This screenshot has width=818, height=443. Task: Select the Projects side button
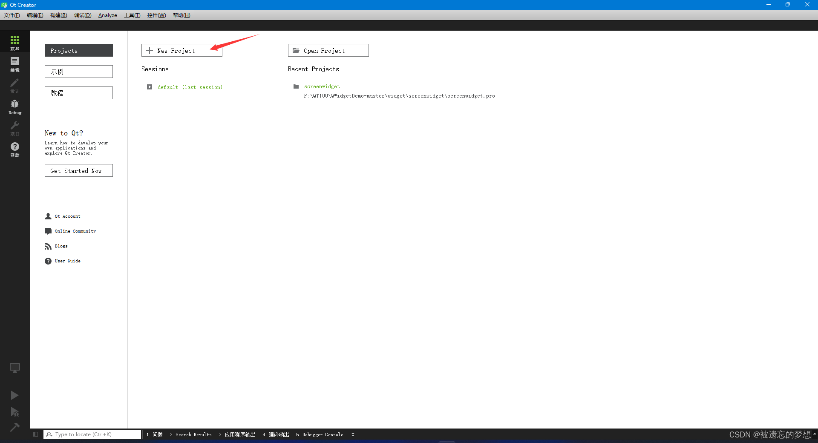click(79, 50)
